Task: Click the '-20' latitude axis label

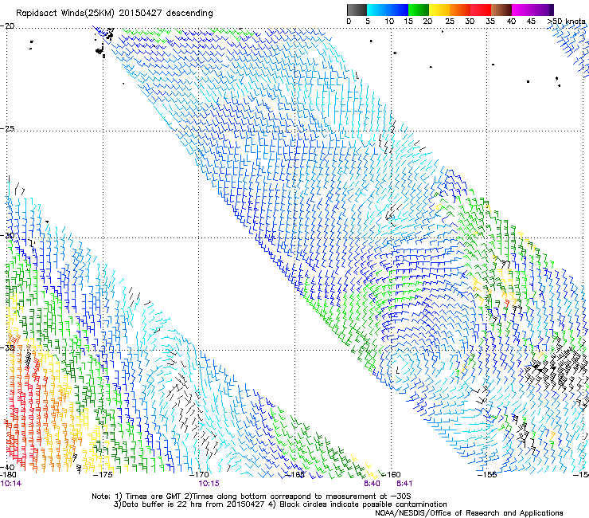Action: tap(7, 26)
